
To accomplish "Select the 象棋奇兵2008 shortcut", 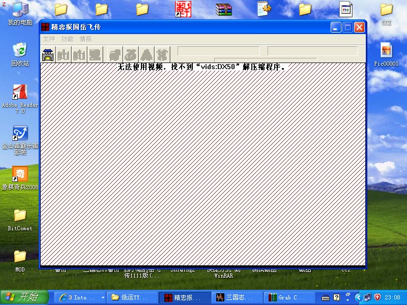I will [20, 178].
